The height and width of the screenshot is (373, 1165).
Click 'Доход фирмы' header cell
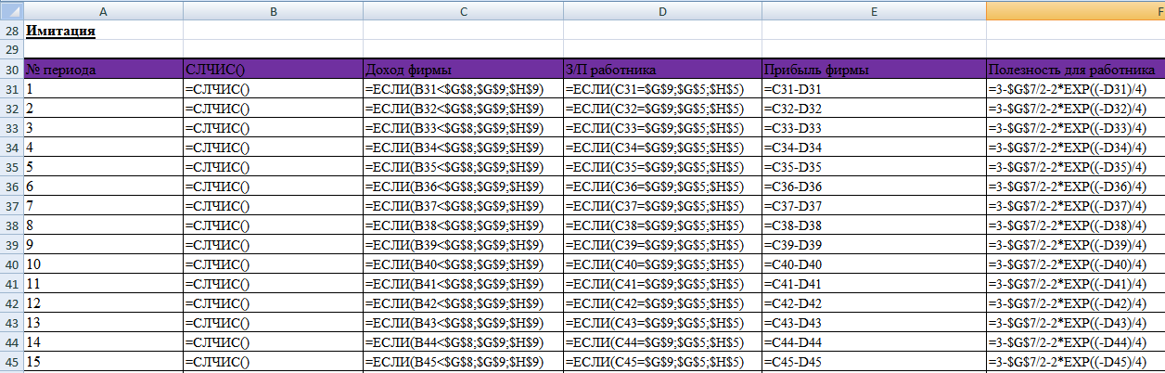coord(463,70)
